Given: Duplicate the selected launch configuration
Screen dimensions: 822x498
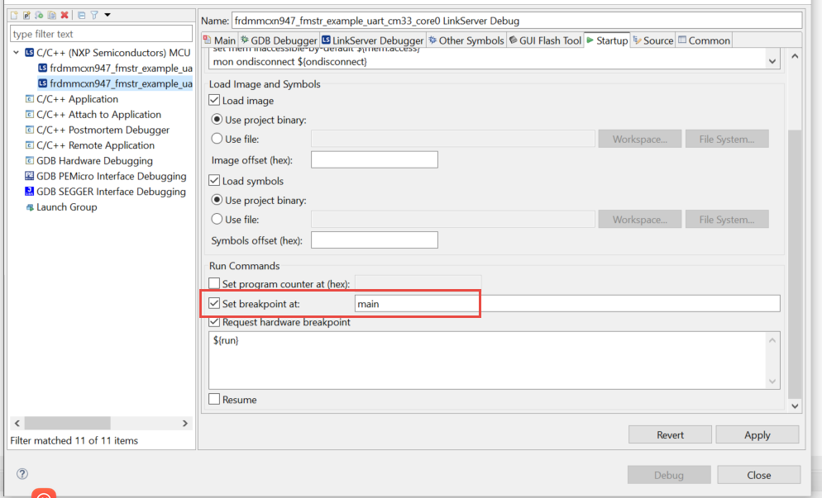Looking at the screenshot, I should (x=52, y=14).
